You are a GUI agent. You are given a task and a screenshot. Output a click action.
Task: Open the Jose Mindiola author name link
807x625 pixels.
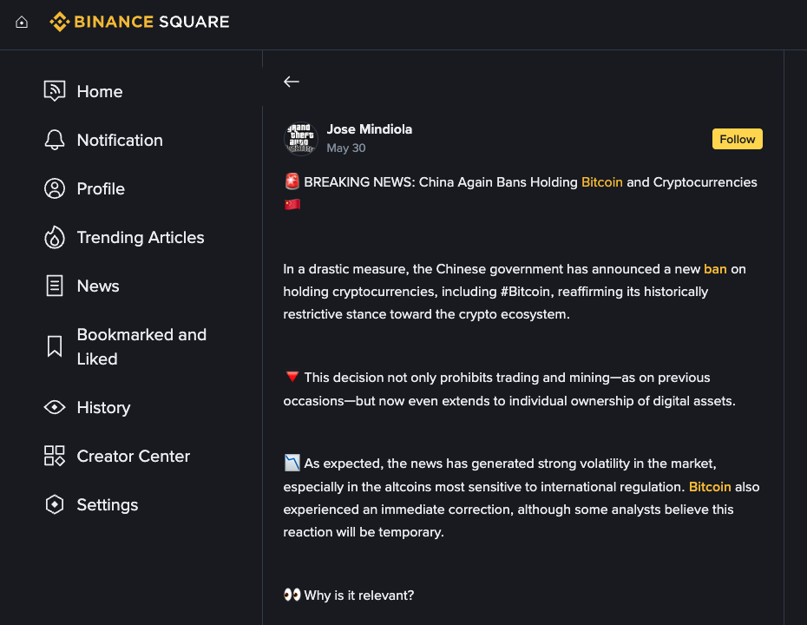pyautogui.click(x=370, y=129)
